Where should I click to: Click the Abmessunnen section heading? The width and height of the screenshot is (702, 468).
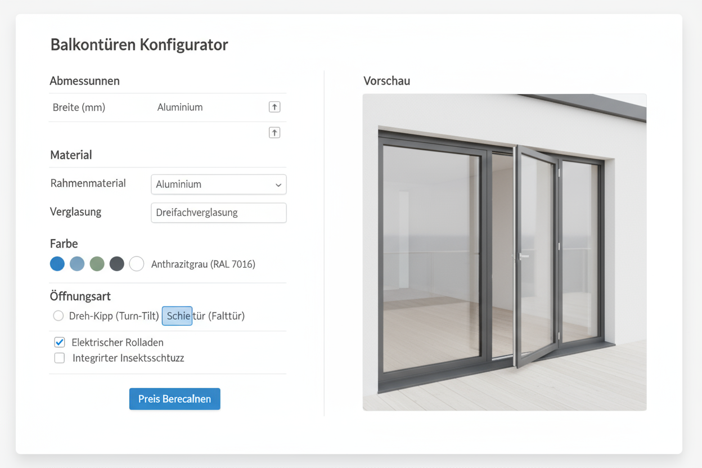tap(85, 81)
